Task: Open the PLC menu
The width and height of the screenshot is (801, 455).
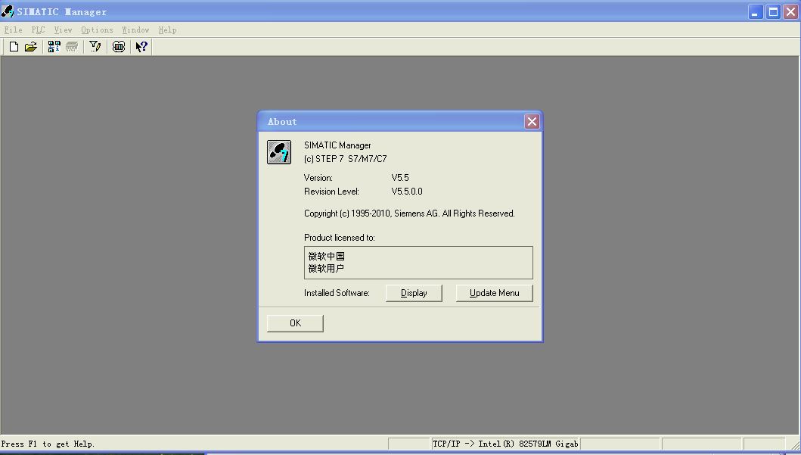Action: pos(39,30)
